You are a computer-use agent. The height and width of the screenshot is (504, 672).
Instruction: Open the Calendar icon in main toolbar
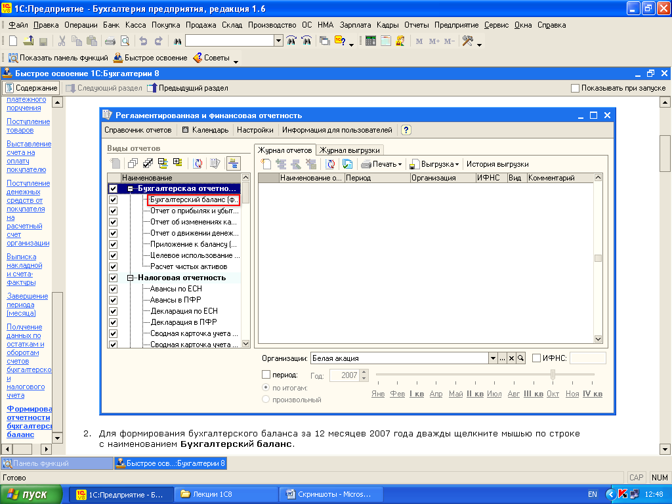386,41
